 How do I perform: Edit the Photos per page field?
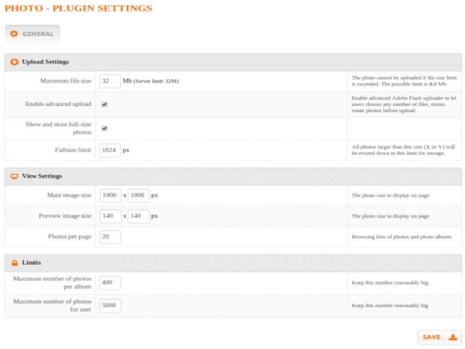[110, 237]
